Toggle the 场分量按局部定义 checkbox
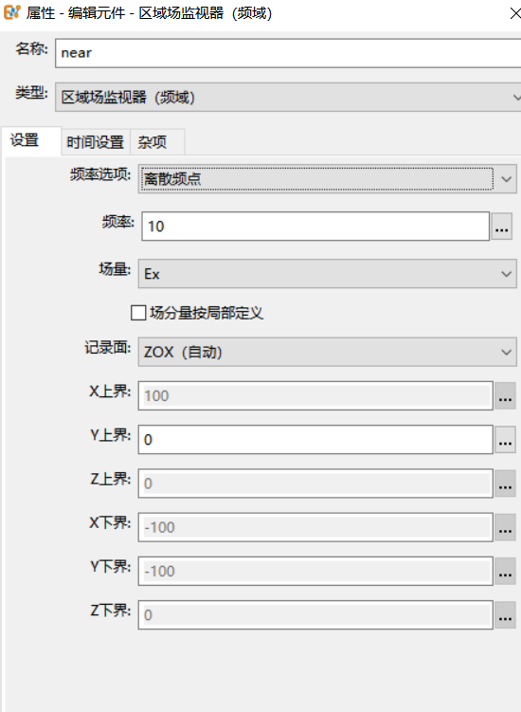 point(138,313)
